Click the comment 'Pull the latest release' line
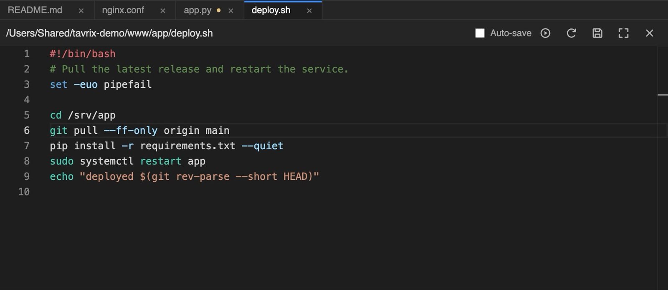This screenshot has width=668, height=290. click(199, 69)
